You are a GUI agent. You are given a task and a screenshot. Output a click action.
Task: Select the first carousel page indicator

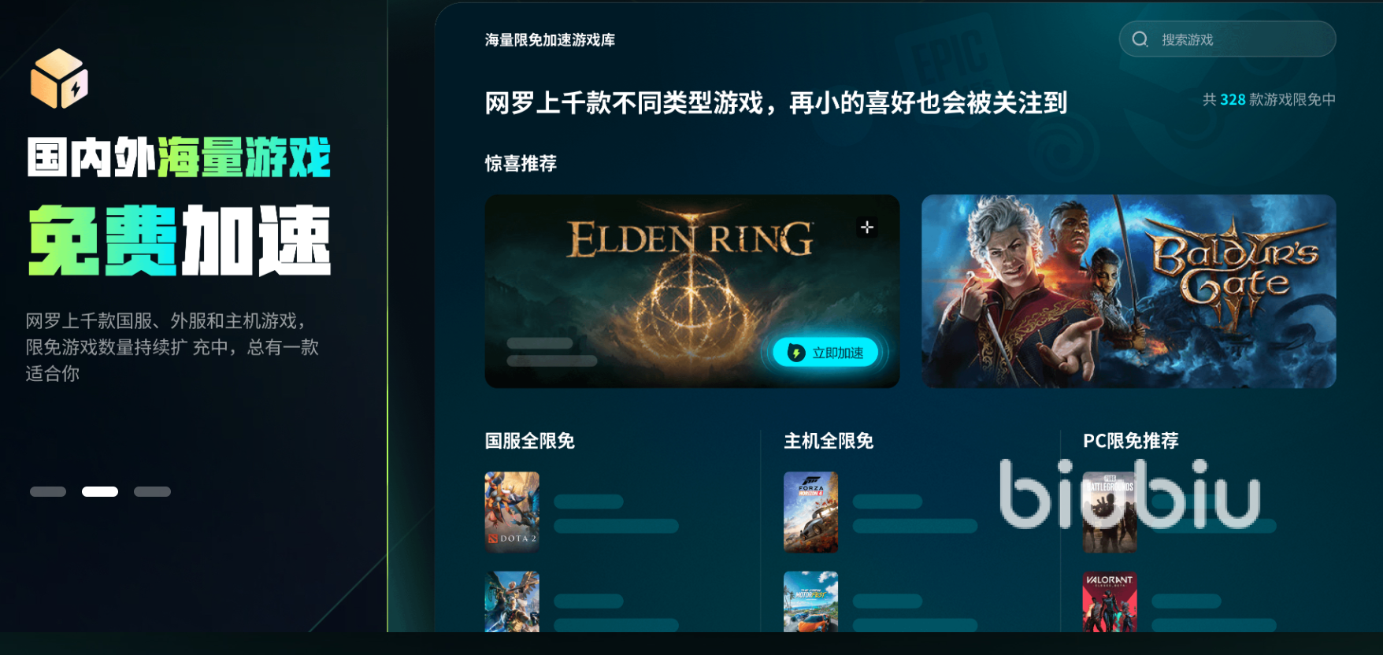tap(48, 491)
